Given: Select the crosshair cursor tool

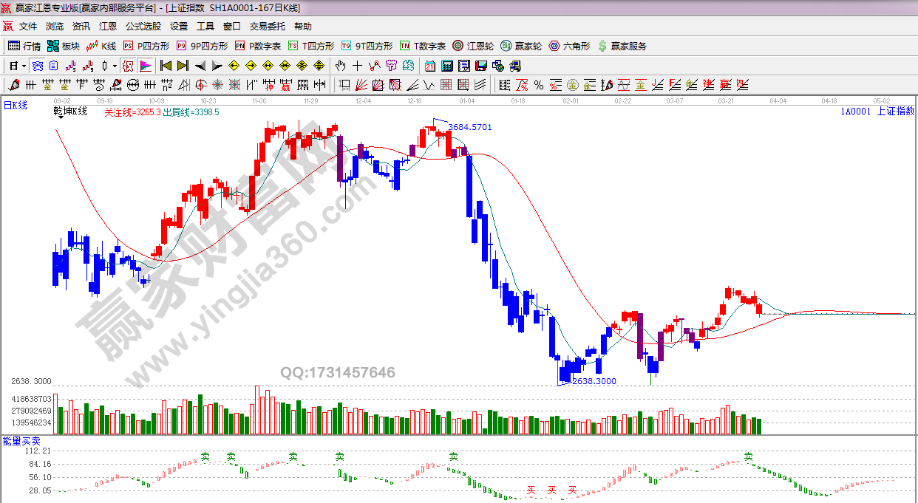Looking at the screenshot, I should click(358, 66).
